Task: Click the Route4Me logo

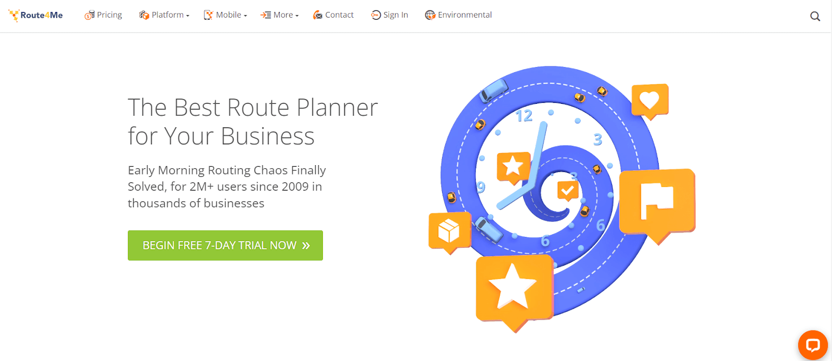Action: point(34,15)
